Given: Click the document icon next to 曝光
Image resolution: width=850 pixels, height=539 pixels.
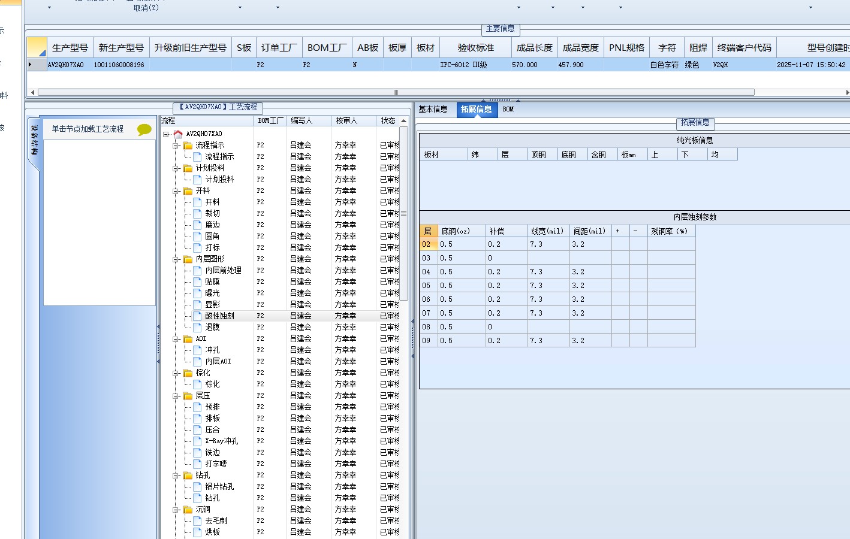Looking at the screenshot, I should (x=197, y=293).
